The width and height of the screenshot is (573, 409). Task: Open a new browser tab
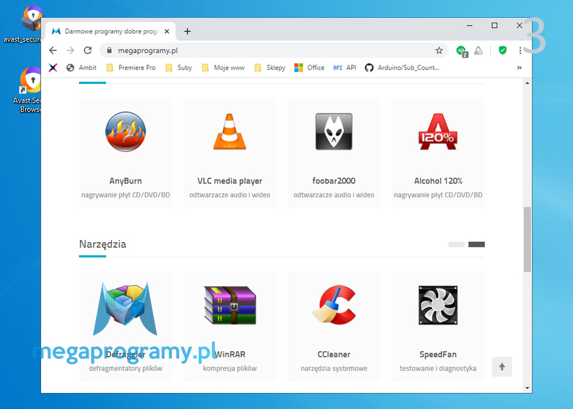pos(187,32)
